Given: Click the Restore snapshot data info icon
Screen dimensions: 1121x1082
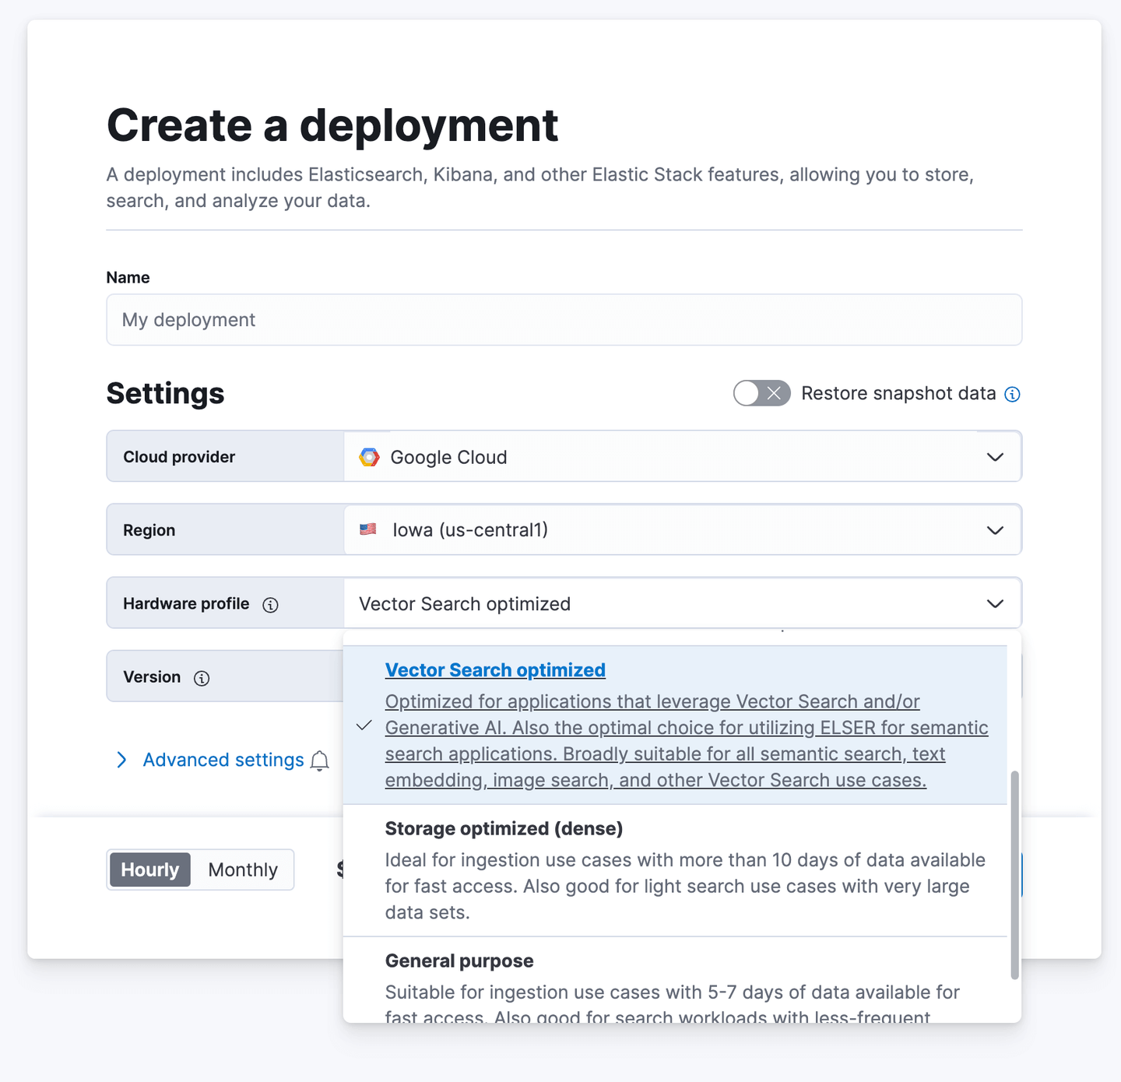Looking at the screenshot, I should point(1012,394).
